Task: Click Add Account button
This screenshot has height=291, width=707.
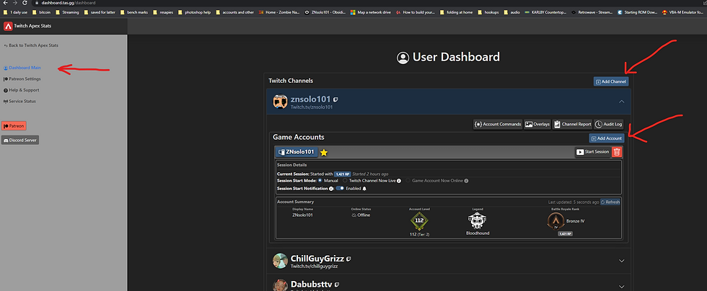Action: (x=607, y=138)
